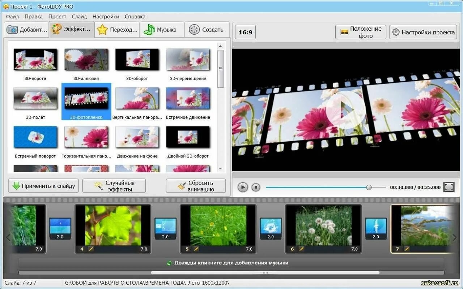Choose the 3D-полёт effect
This screenshot has height=289, width=463.
tap(35, 98)
